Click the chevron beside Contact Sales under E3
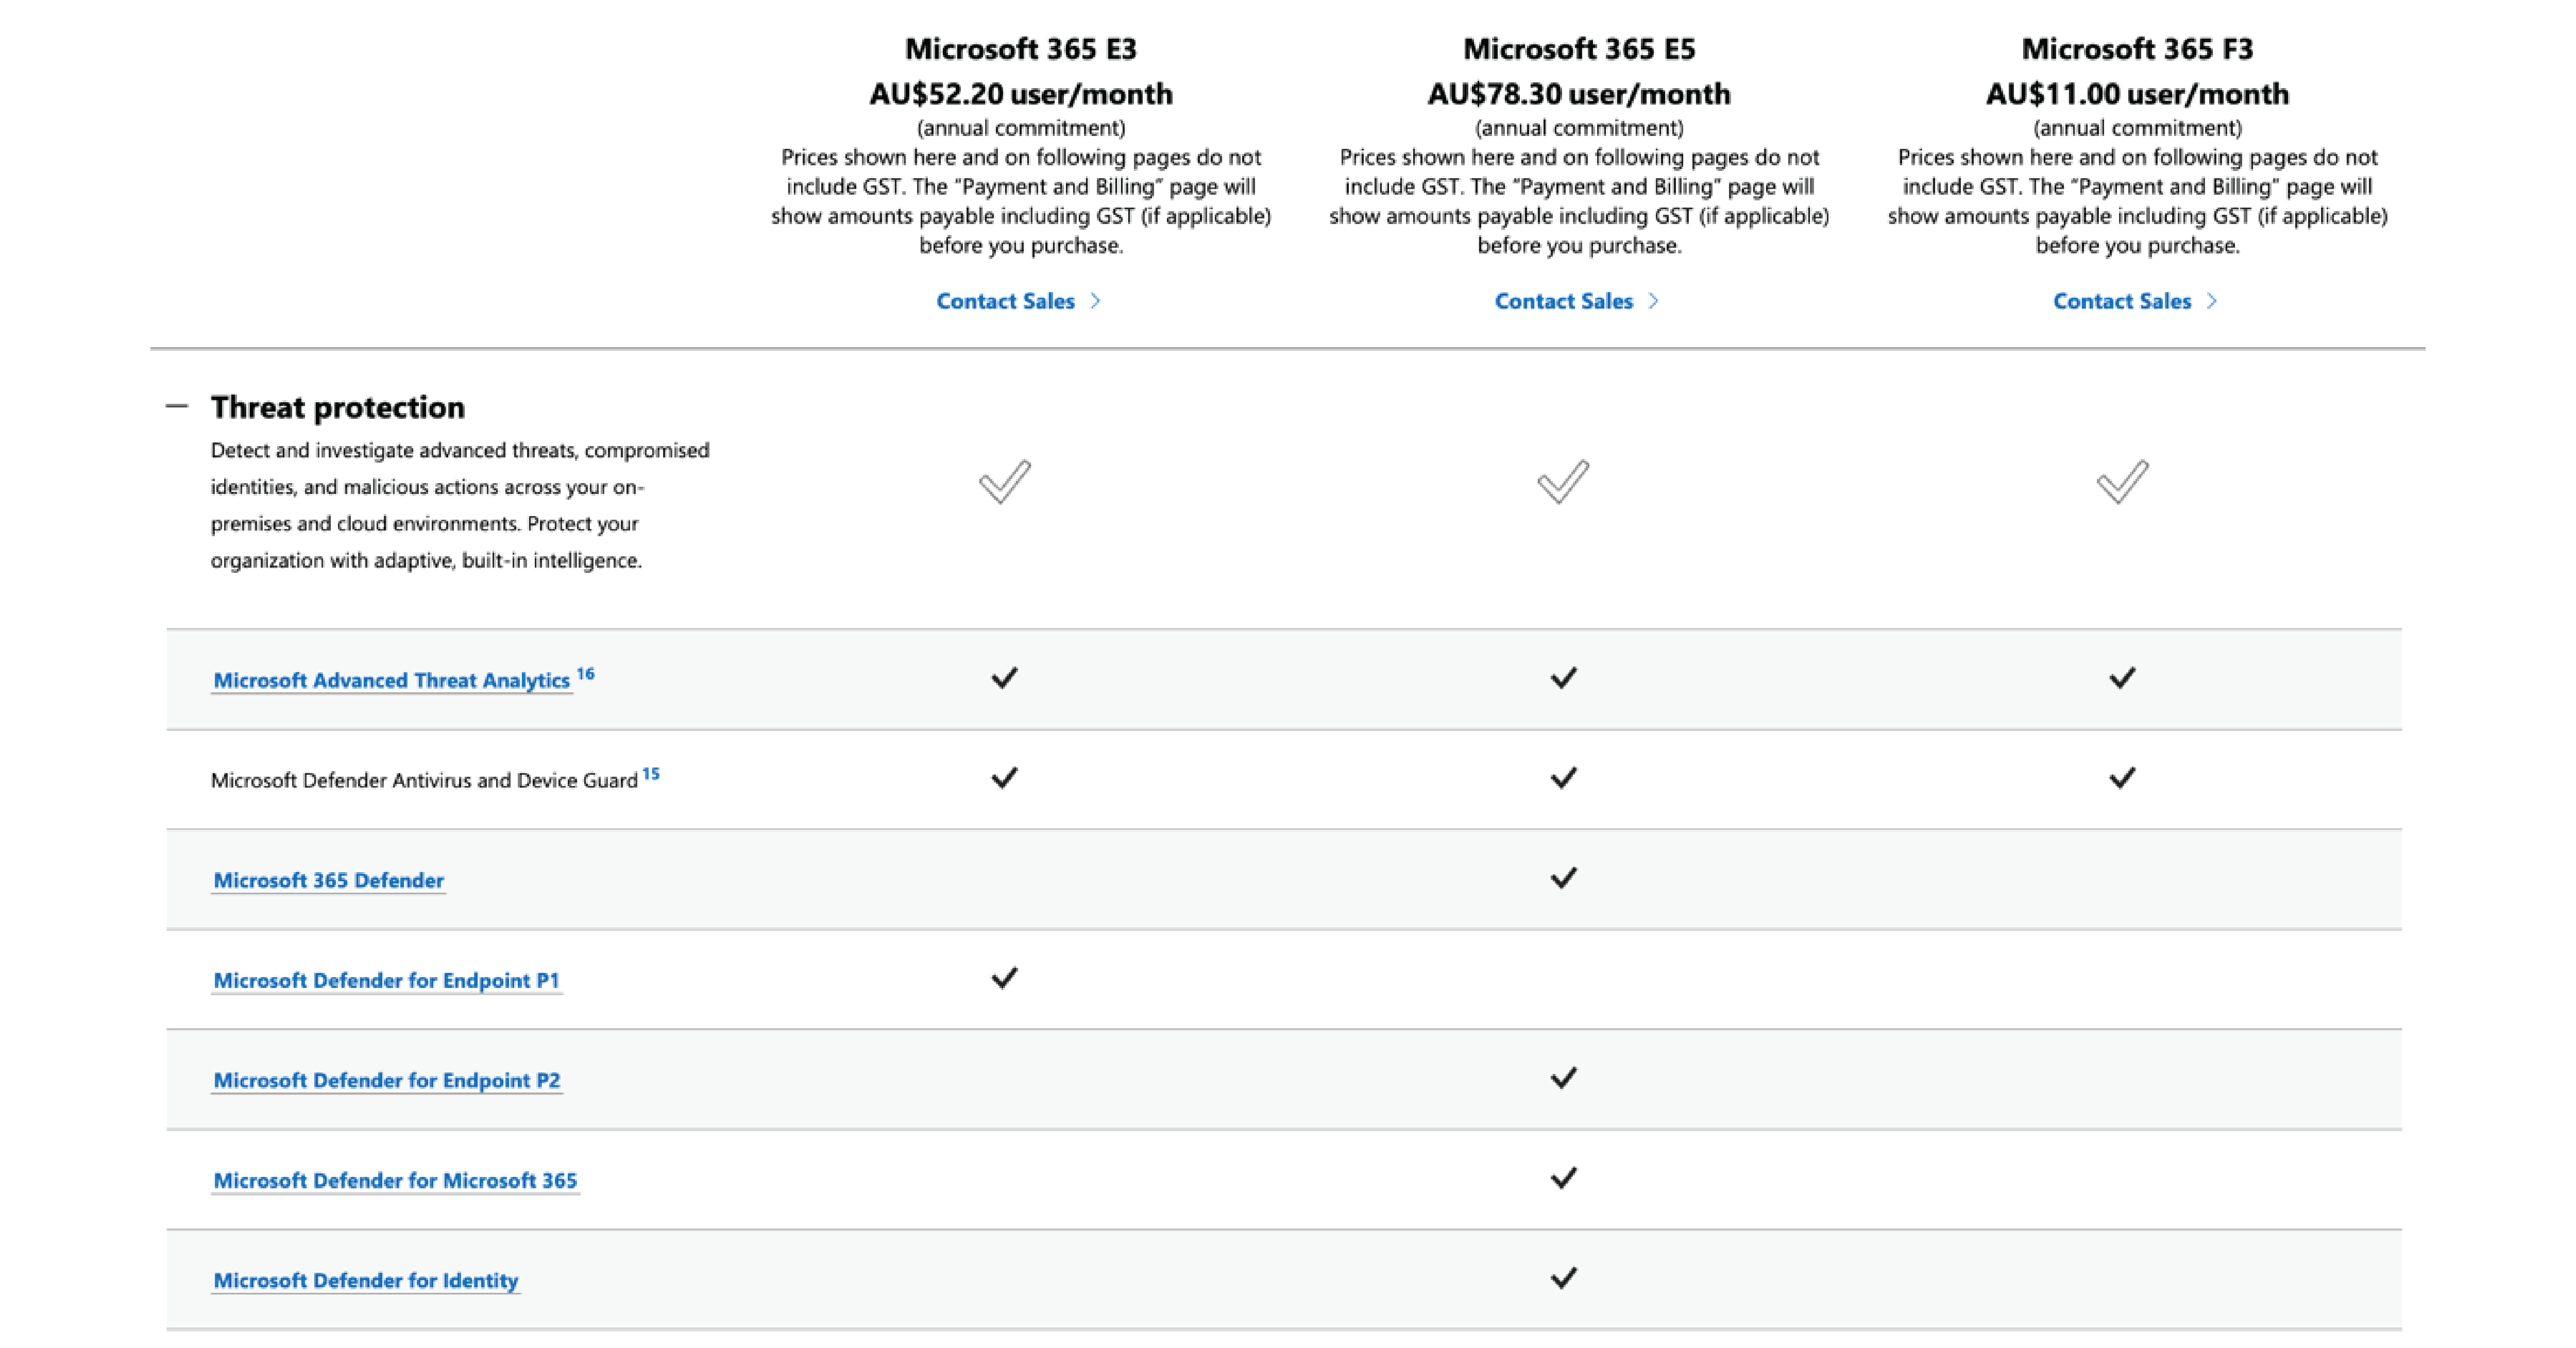The height and width of the screenshot is (1348, 2576). point(1094,300)
